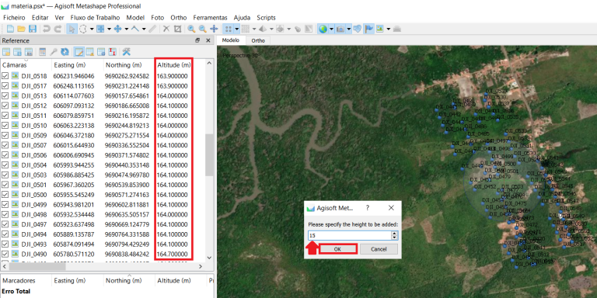
Task: Click the Delete selection X icon
Action: pyautogui.click(x=166, y=29)
